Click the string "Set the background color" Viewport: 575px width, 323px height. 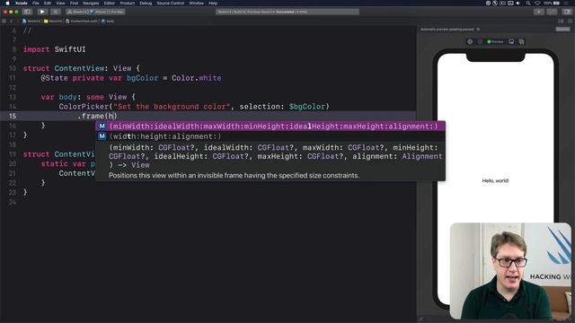click(x=172, y=107)
